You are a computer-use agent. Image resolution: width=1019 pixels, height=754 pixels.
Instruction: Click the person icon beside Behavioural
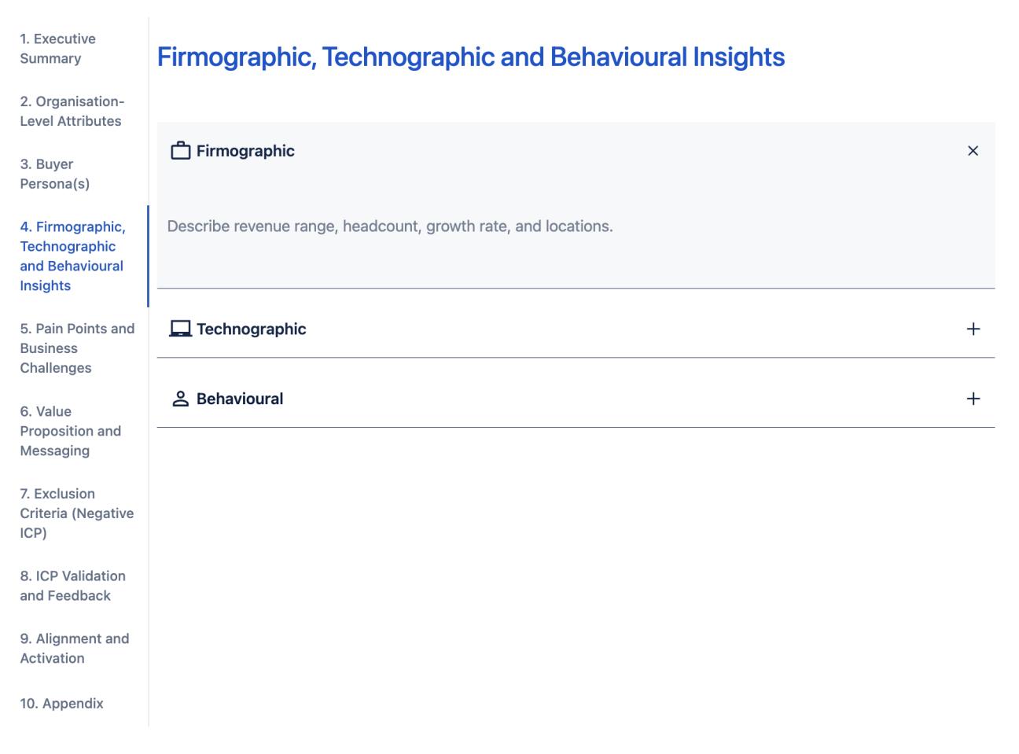coord(180,398)
